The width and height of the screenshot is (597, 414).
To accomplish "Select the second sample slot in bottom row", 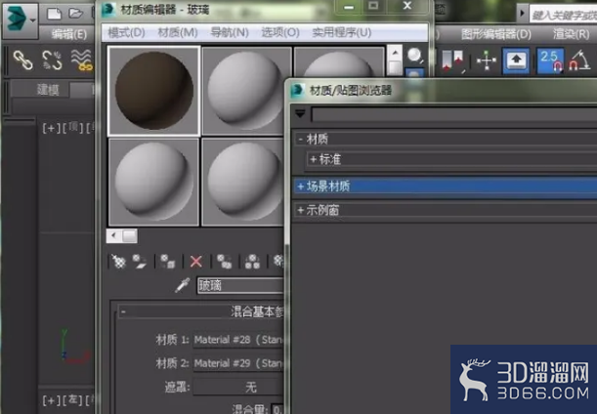I will [243, 183].
